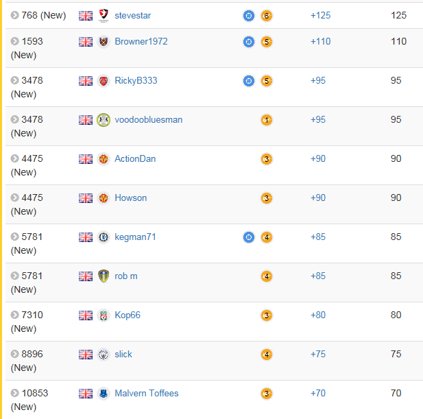Open the +70 points link
Viewport: 423px width, 419px height.
point(318,393)
